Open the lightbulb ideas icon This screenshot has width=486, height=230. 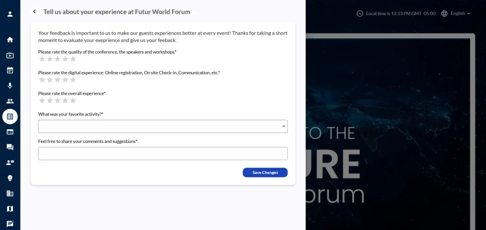10,178
